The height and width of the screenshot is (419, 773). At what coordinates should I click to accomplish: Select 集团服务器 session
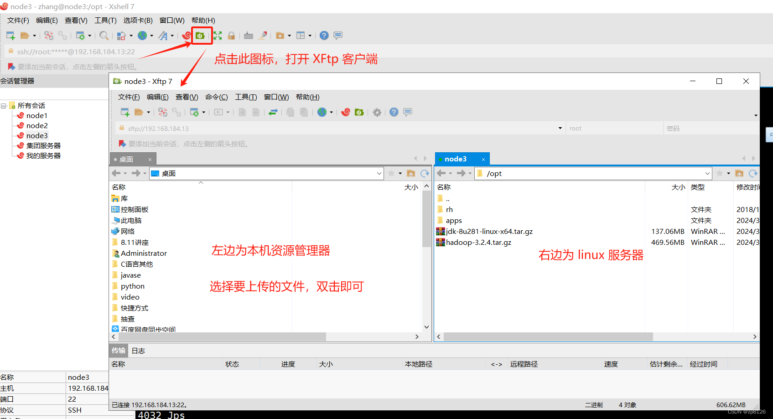coord(43,146)
